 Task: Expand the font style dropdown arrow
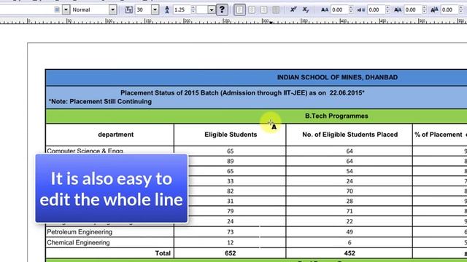click(112, 9)
